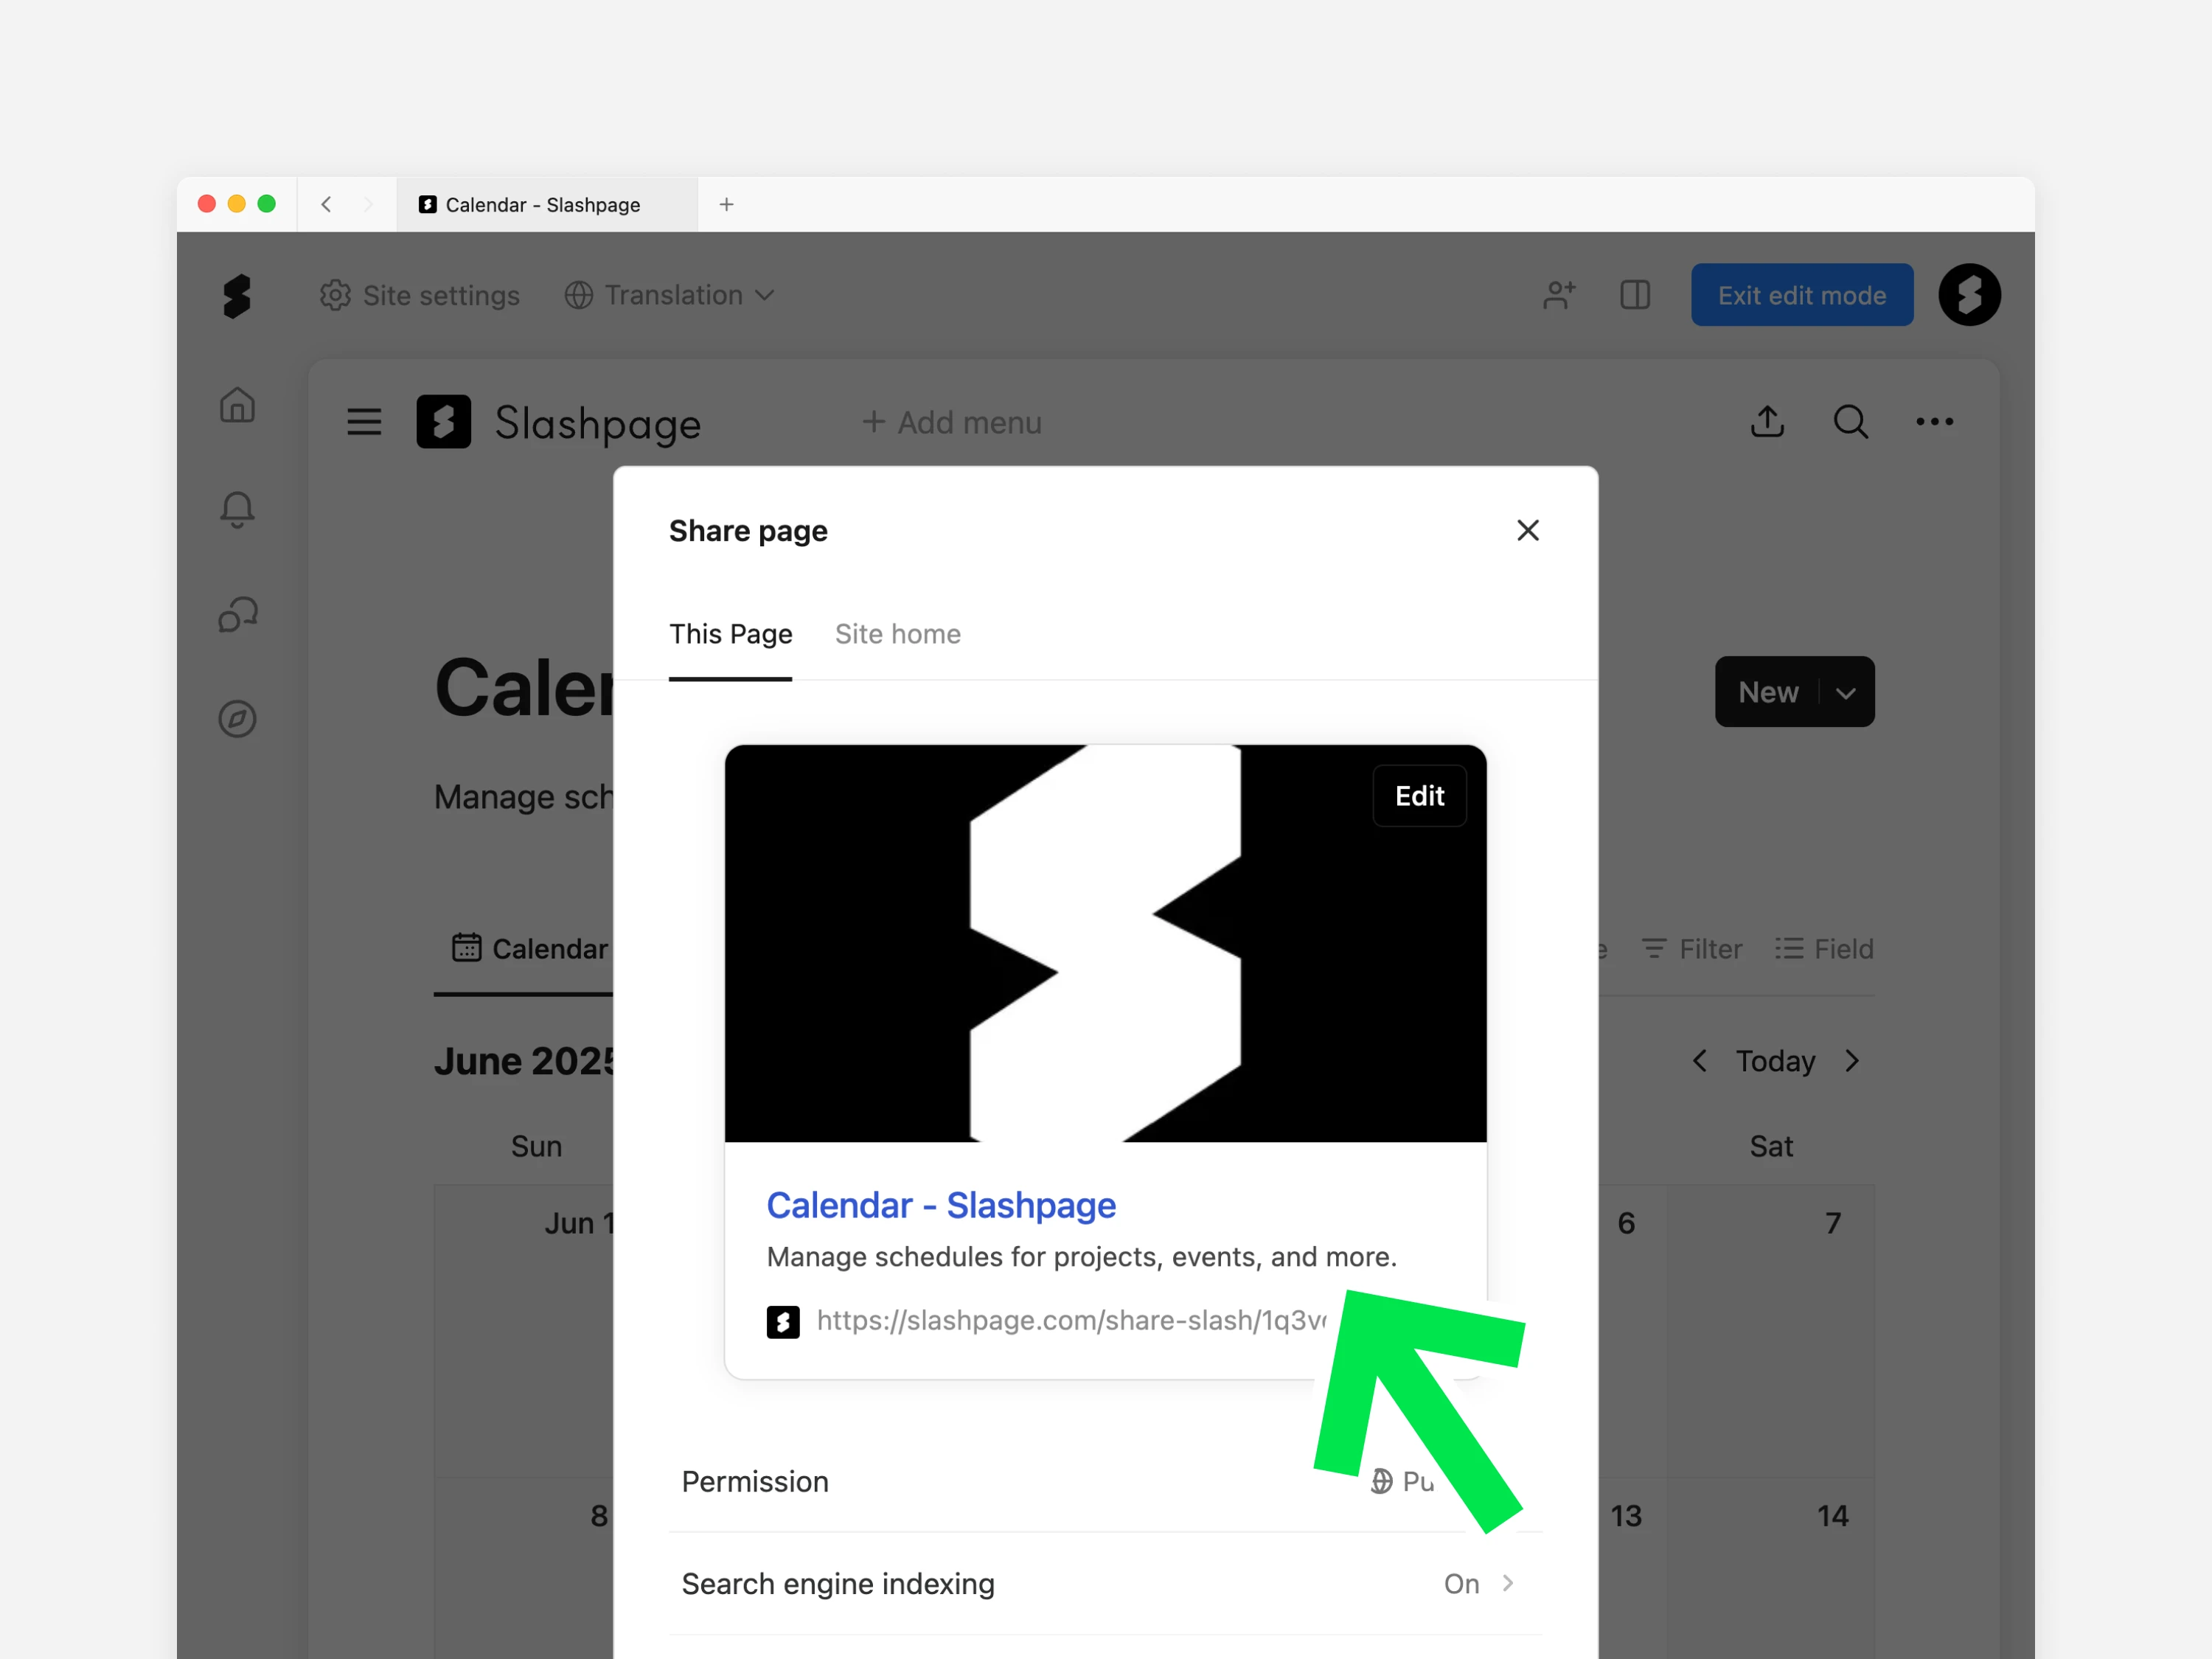
Task: Expand the New button dropdown arrow
Action: (x=1846, y=692)
